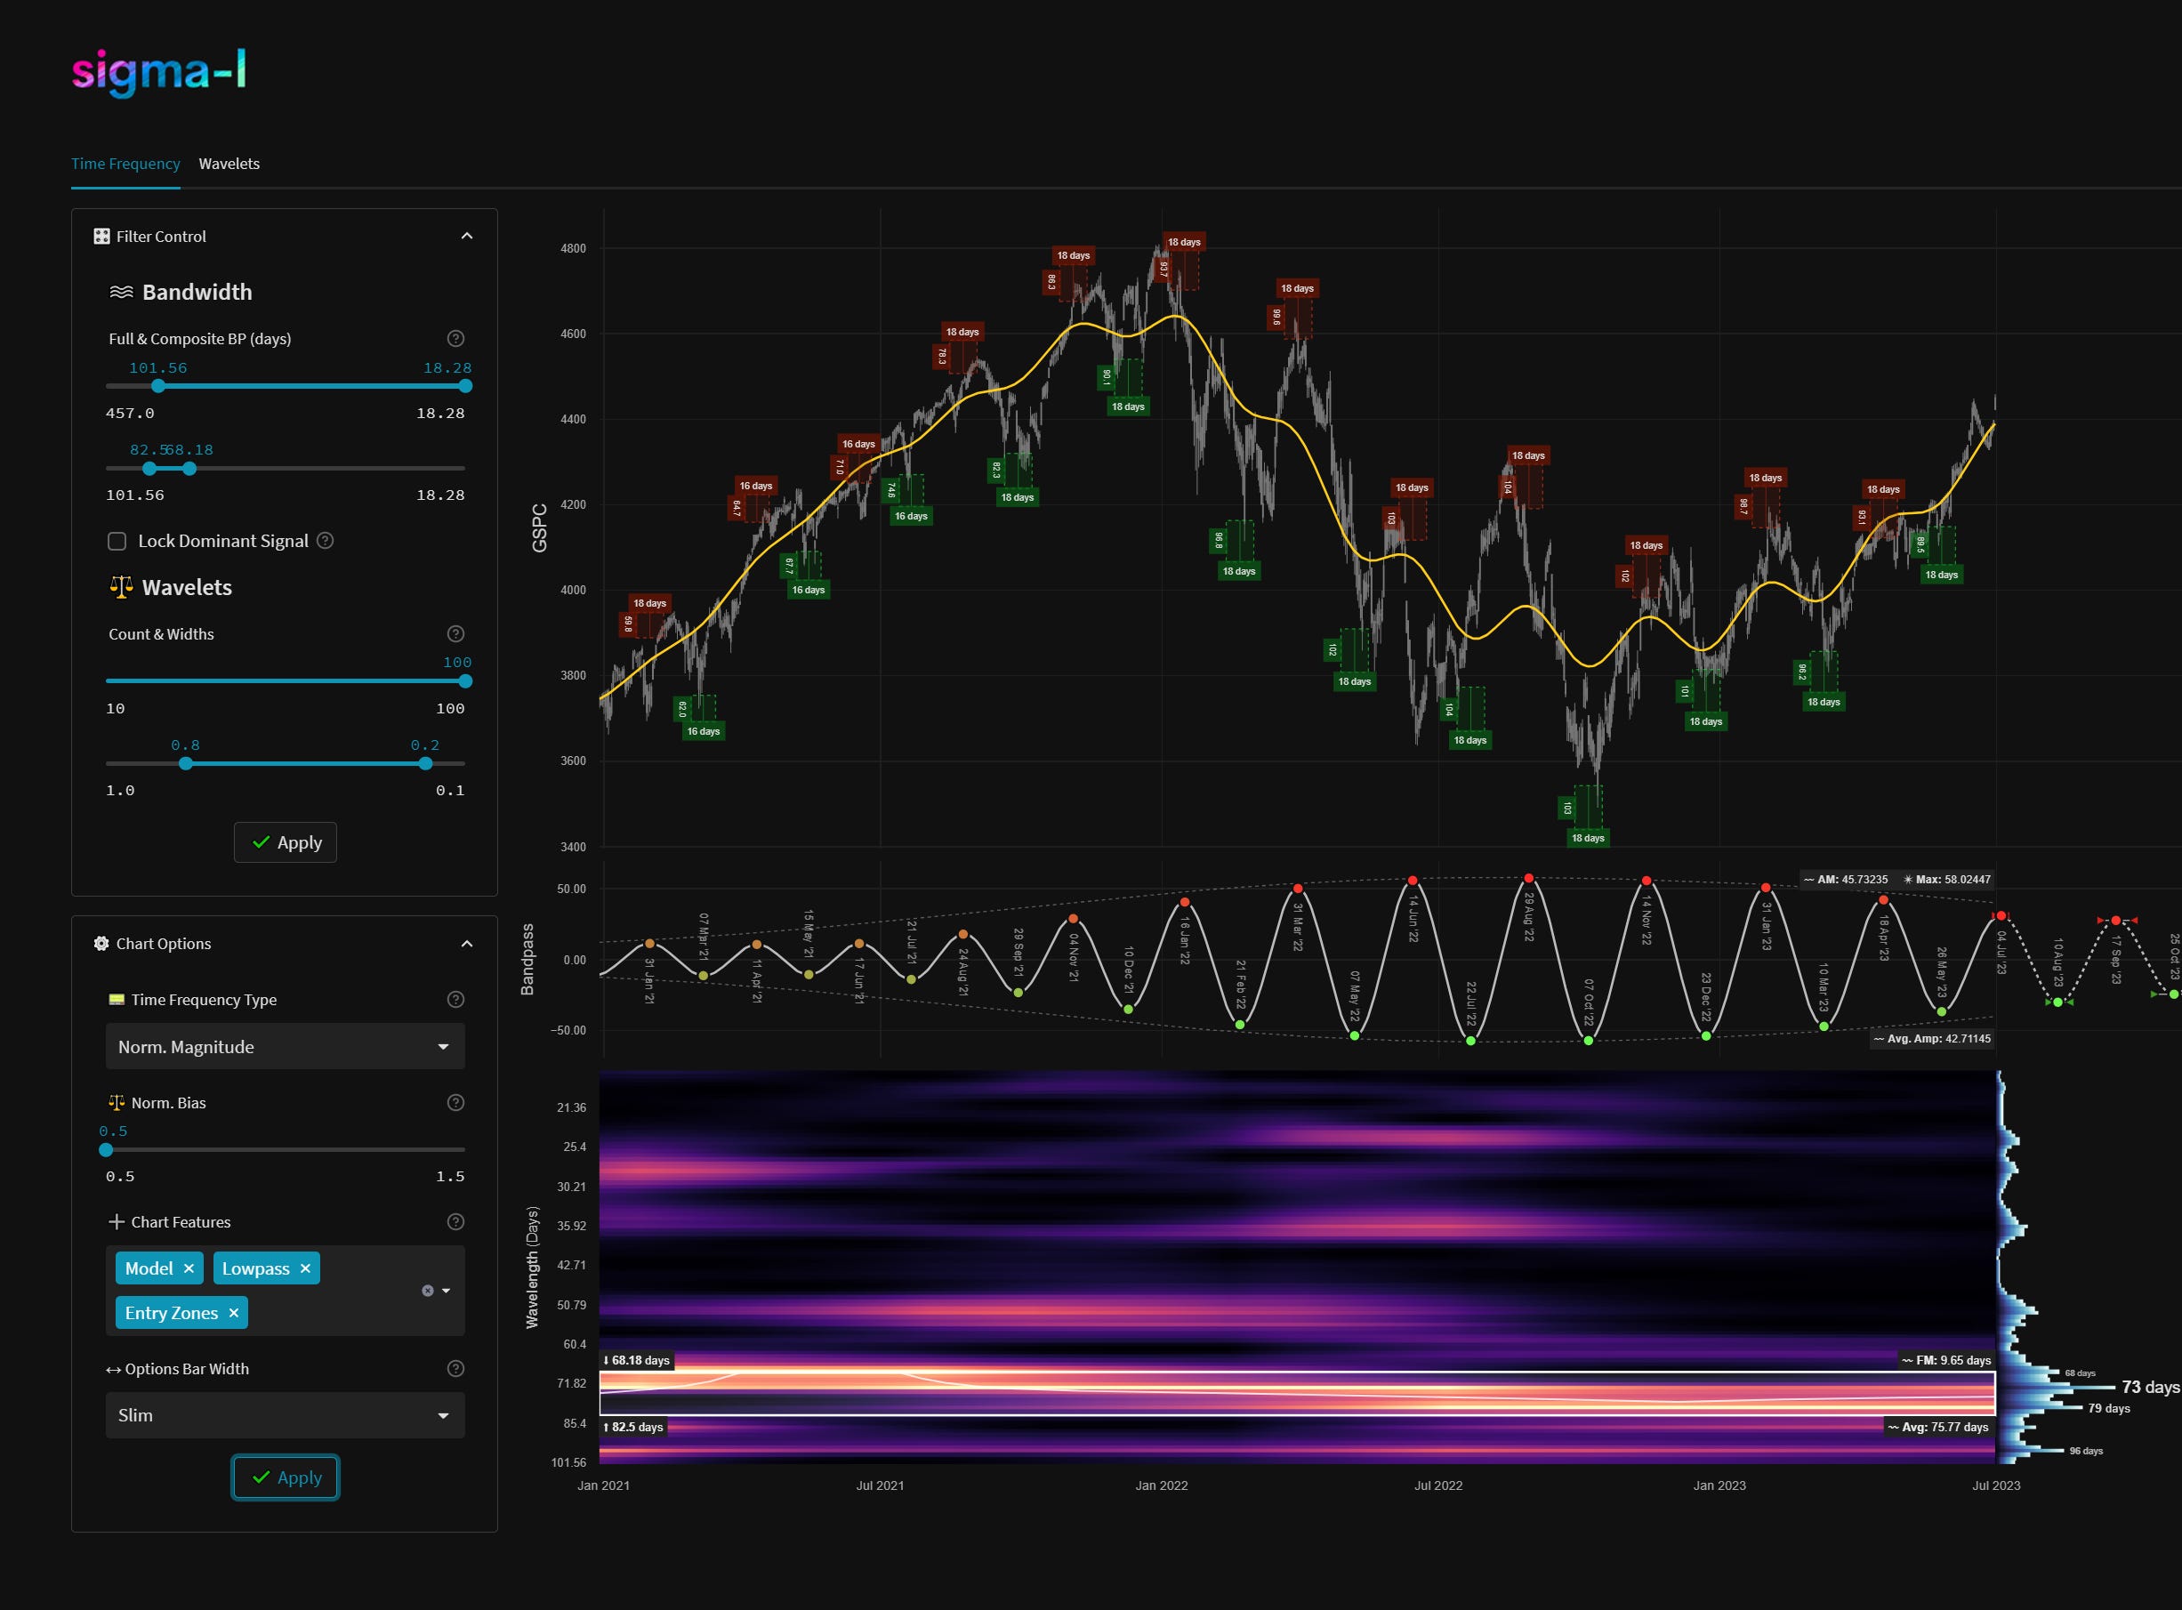Switch to the Wavelets tab

click(229, 164)
